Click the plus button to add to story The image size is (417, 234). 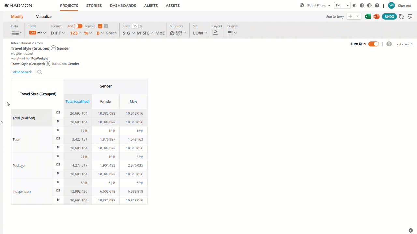pos(350,17)
